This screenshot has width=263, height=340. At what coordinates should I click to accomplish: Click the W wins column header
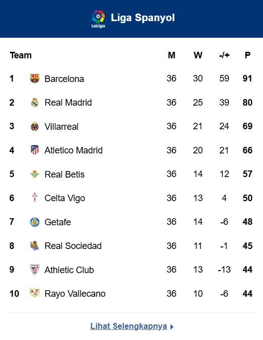pos(198,55)
